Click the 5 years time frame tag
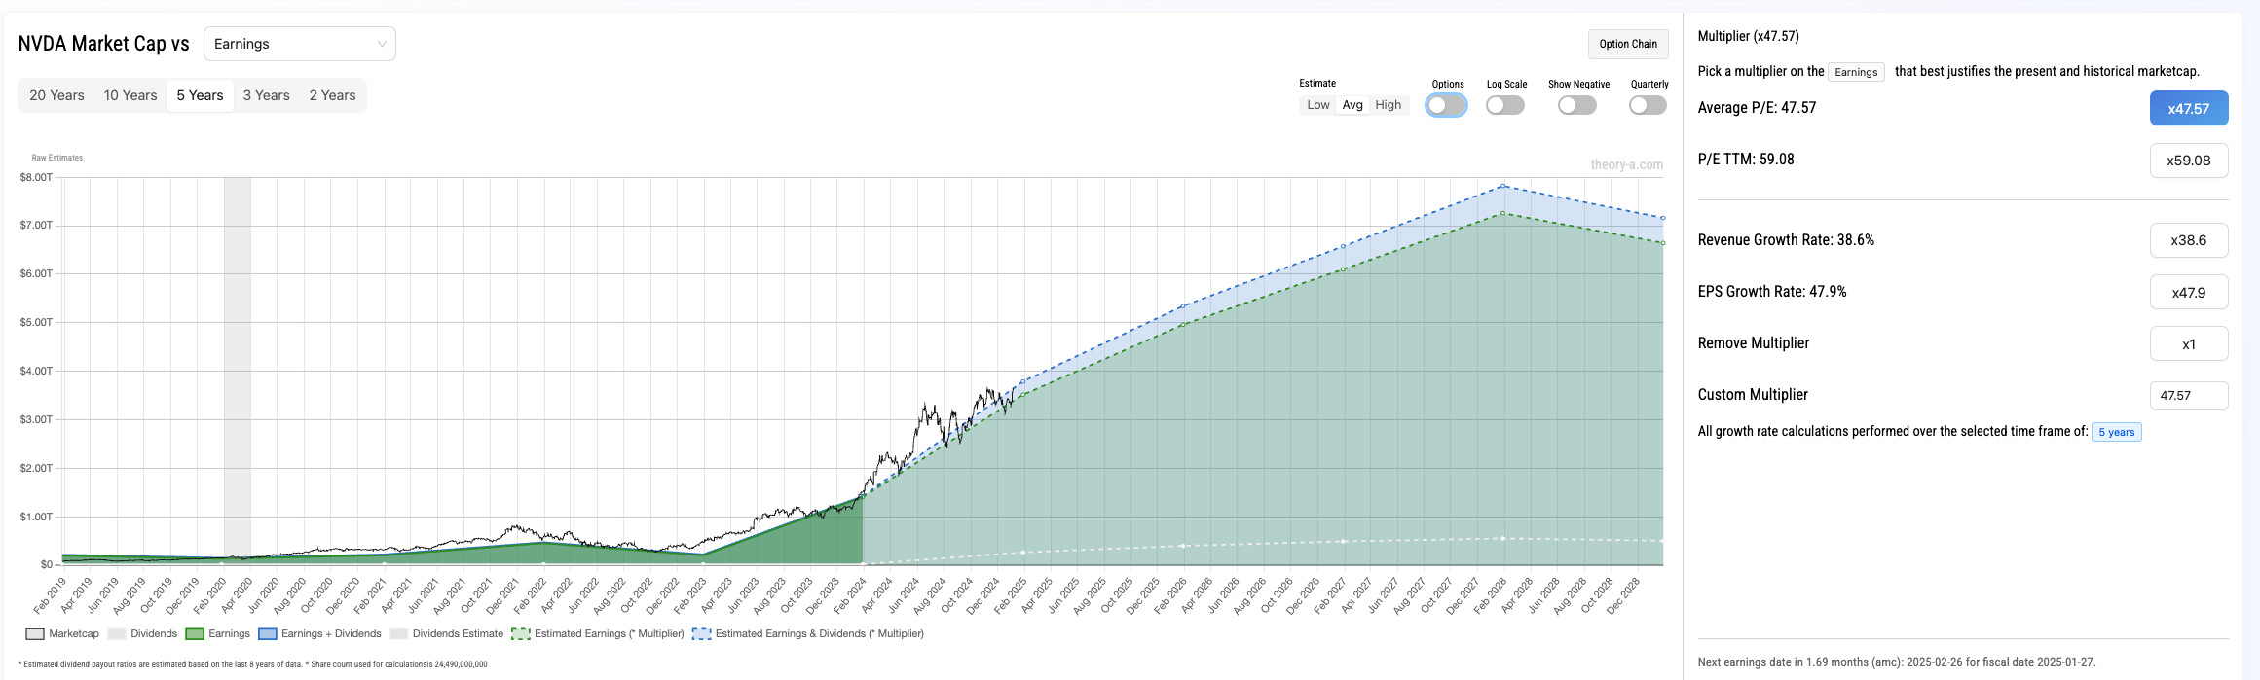Viewport: 2260px width, 680px height. coord(2117,432)
